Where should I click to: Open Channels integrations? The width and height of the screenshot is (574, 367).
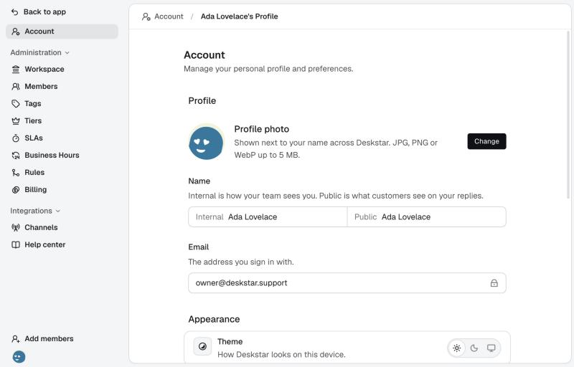[x=62, y=227]
